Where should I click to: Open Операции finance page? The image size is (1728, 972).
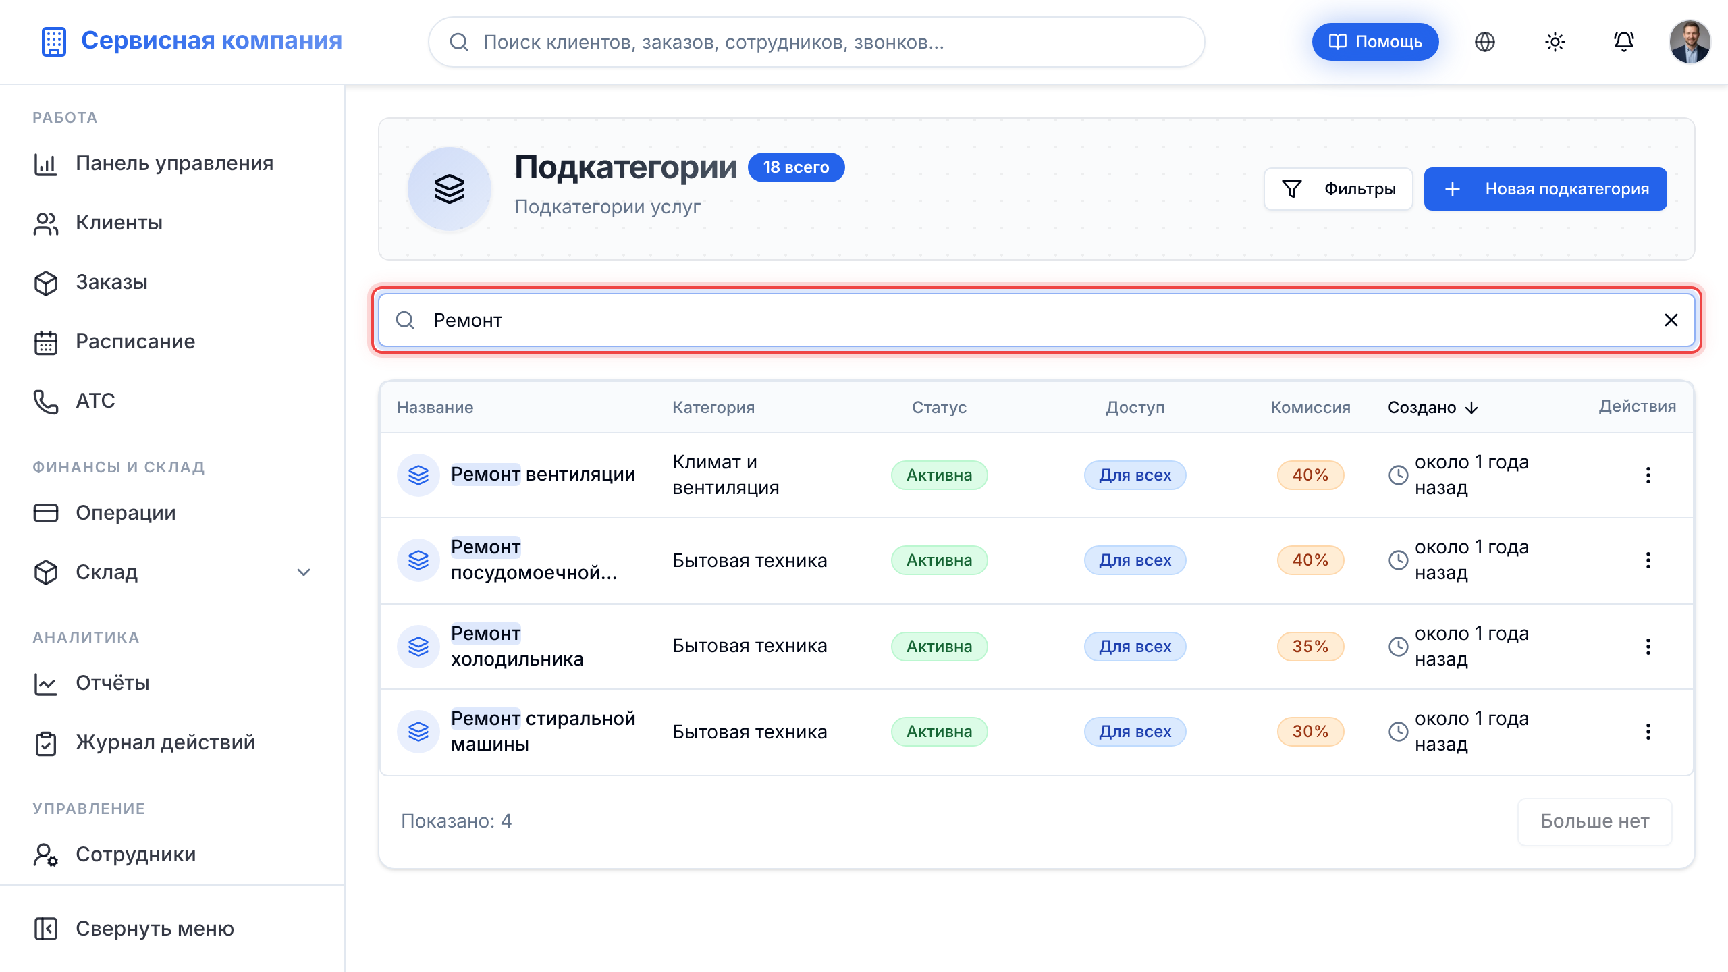pos(172,513)
